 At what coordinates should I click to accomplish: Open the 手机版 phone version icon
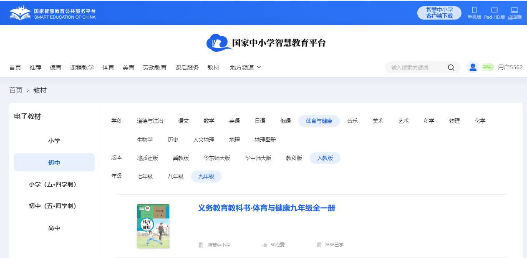point(474,10)
